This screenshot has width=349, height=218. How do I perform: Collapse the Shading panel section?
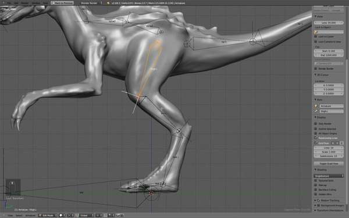(x=315, y=170)
